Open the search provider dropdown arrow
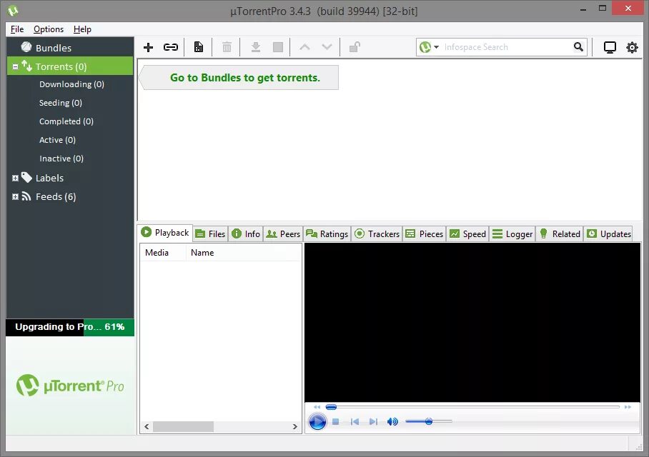The width and height of the screenshot is (649, 457). click(436, 47)
